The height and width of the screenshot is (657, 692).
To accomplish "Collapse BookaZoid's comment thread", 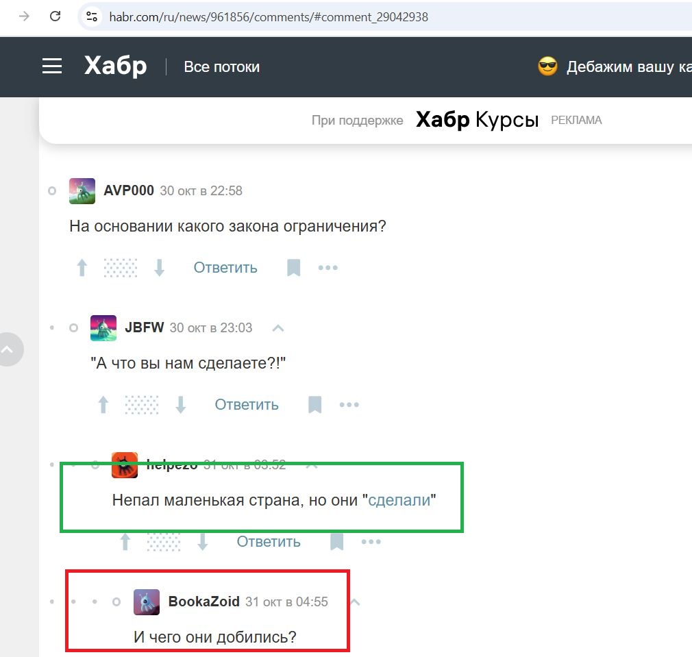I will click(354, 602).
